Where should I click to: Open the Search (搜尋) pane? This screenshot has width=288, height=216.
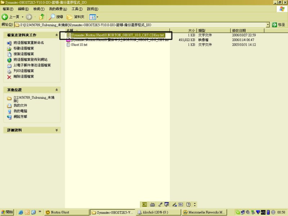56,17
